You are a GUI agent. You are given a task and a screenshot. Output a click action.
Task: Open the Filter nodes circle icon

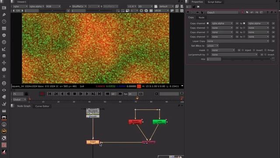click(x=4, y=42)
